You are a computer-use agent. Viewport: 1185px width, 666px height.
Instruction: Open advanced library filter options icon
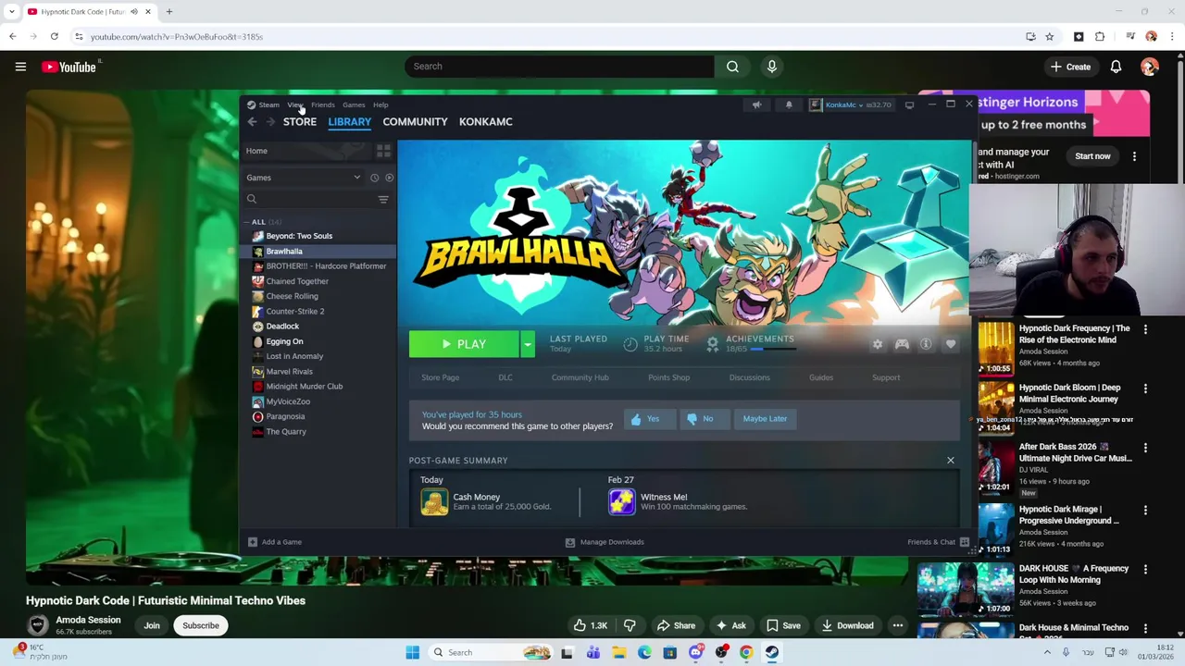383,199
